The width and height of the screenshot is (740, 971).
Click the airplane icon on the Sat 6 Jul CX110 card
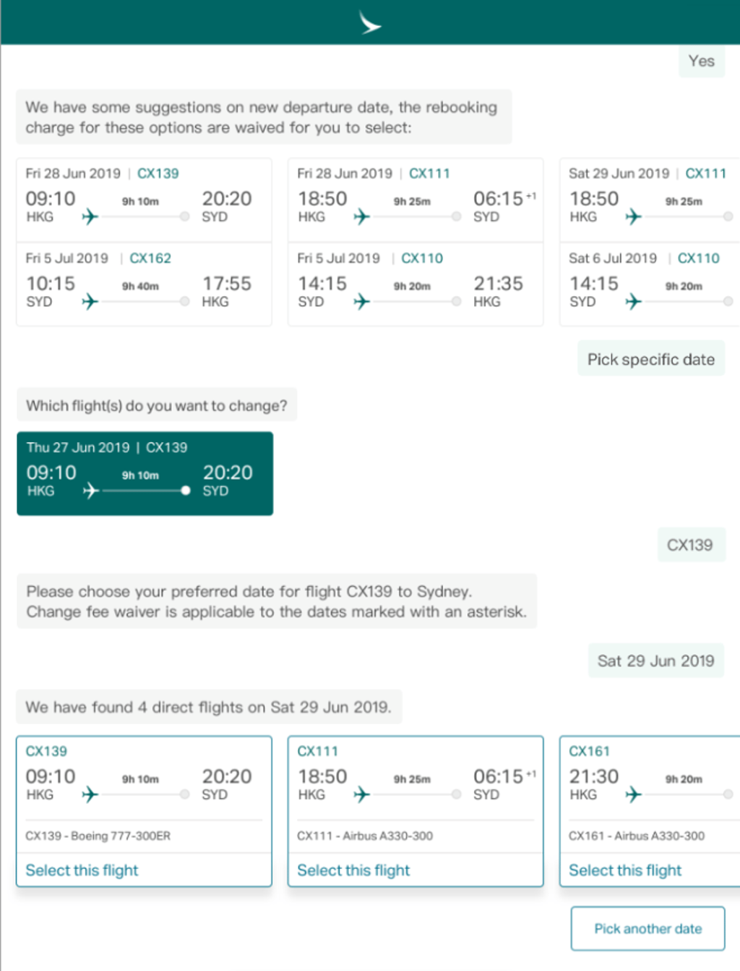pyautogui.click(x=633, y=302)
